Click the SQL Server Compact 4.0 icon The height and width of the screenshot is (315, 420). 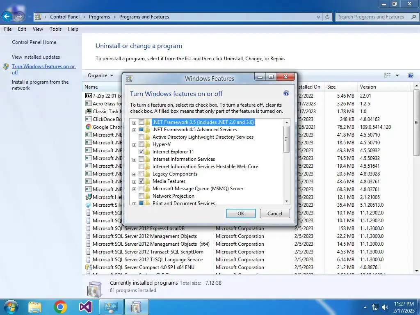pos(89,267)
